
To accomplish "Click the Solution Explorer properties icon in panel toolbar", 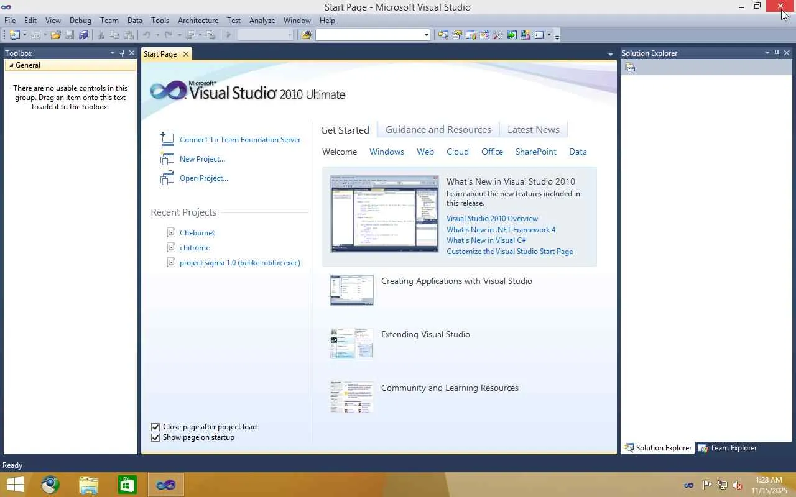I will click(630, 68).
